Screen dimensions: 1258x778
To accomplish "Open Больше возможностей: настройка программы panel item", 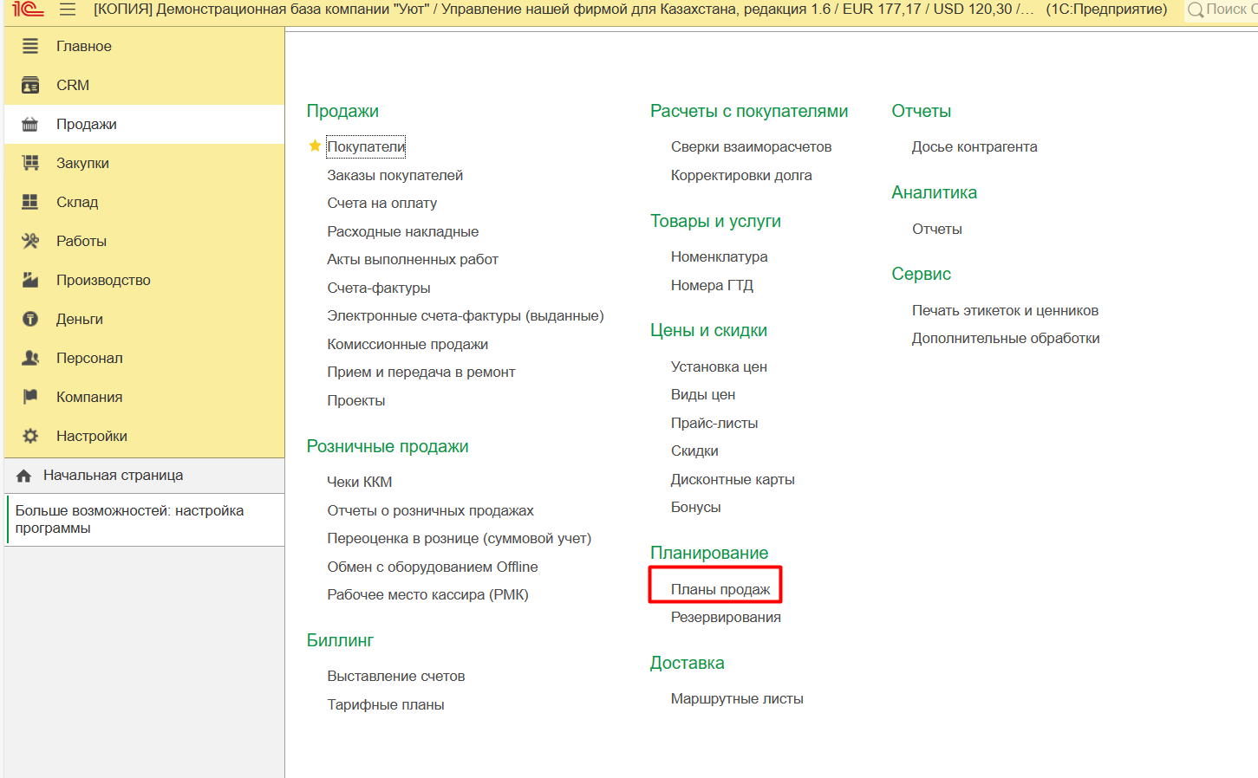I will click(129, 519).
